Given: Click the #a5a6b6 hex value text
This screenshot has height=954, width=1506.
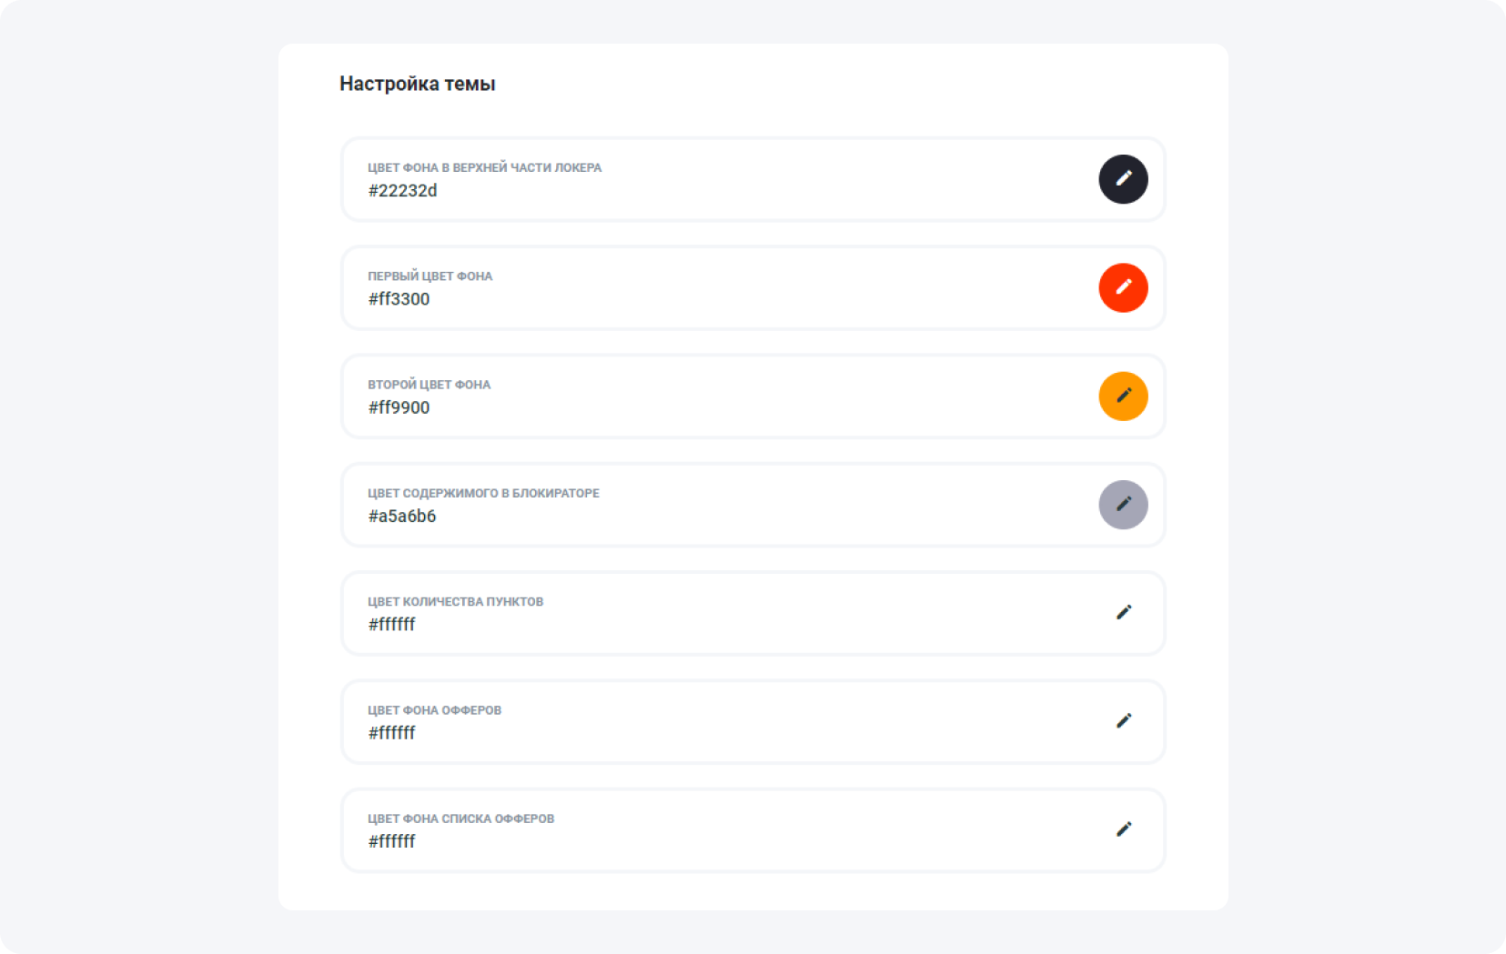Looking at the screenshot, I should (x=401, y=517).
